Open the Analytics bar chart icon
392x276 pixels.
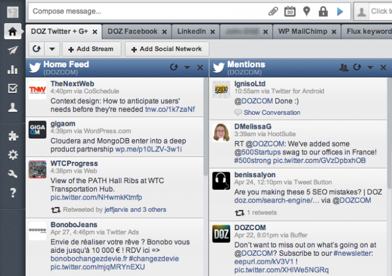[x=12, y=69]
